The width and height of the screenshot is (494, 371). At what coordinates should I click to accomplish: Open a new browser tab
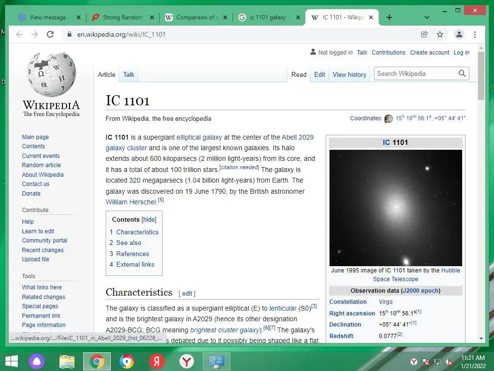(389, 17)
